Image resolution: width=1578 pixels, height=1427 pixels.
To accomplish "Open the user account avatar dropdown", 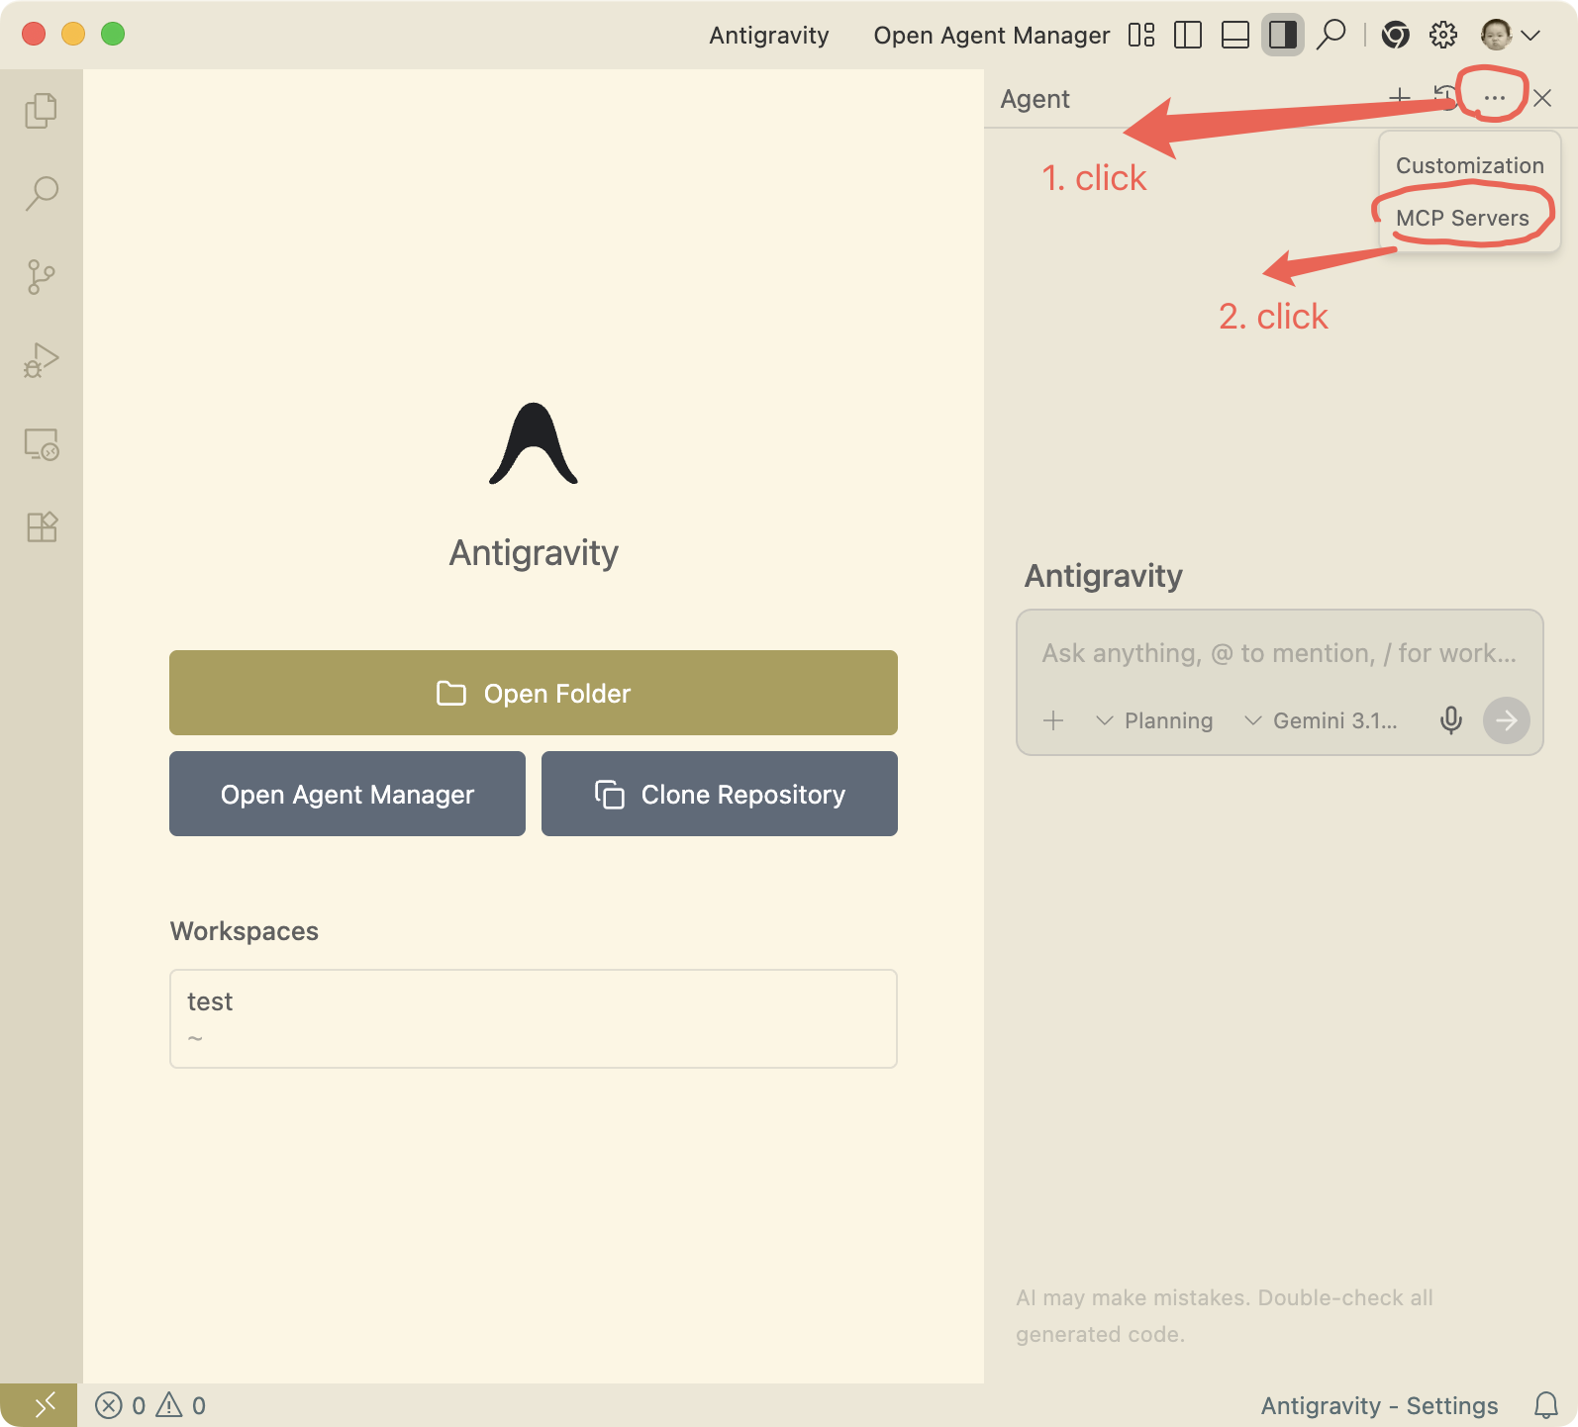I will click(1510, 36).
